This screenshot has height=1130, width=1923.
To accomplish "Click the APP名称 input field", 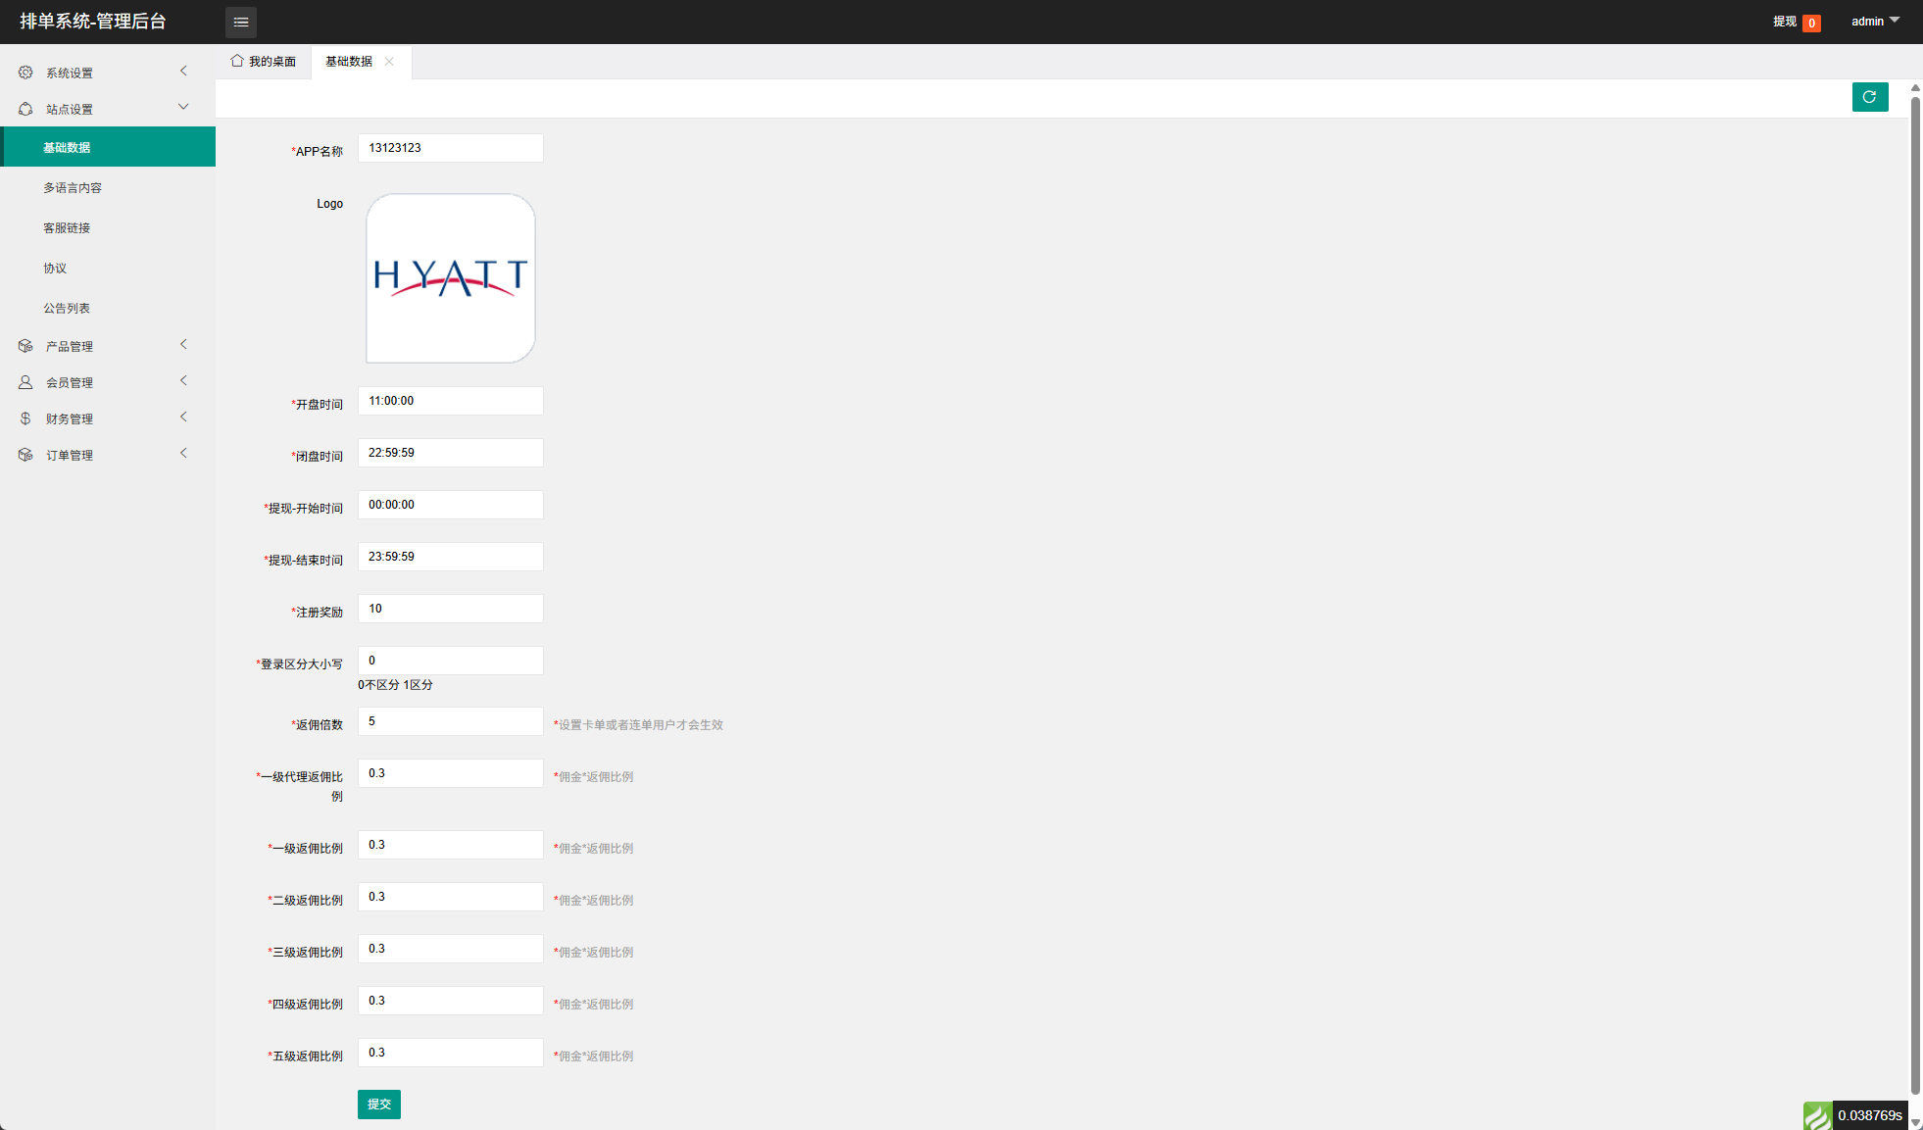I will coord(450,148).
